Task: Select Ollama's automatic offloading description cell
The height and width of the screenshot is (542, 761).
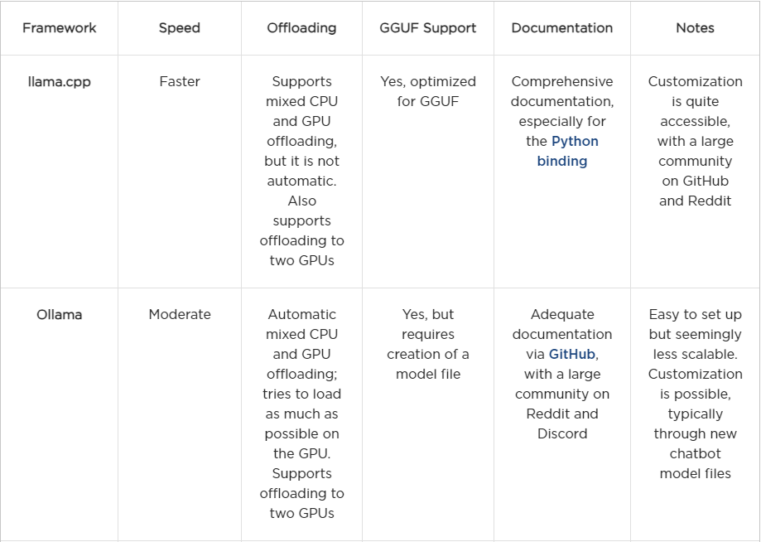Action: (301, 414)
